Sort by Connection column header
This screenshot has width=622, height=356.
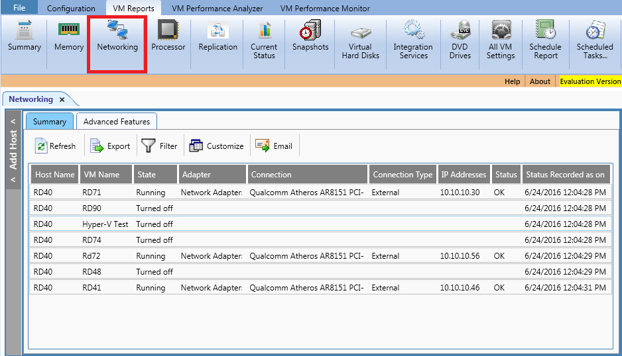click(x=308, y=174)
